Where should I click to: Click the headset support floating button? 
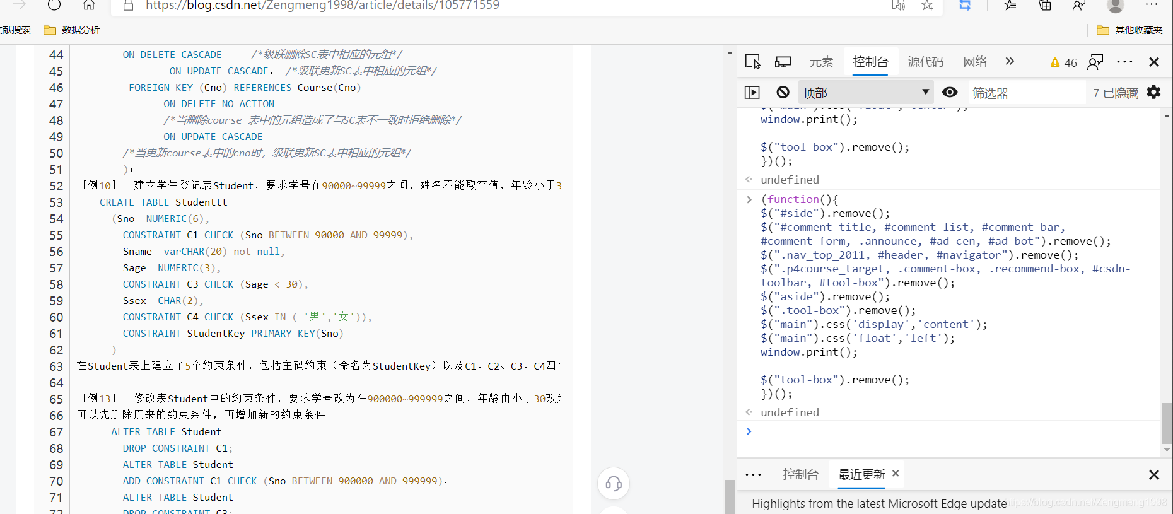point(614,484)
